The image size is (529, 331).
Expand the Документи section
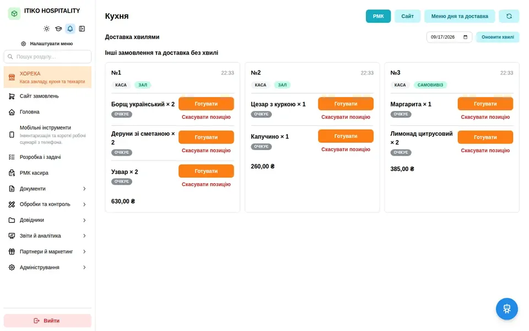point(47,189)
